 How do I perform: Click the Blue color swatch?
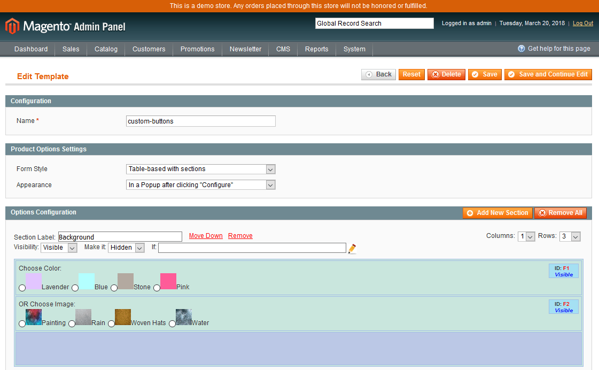tap(87, 280)
